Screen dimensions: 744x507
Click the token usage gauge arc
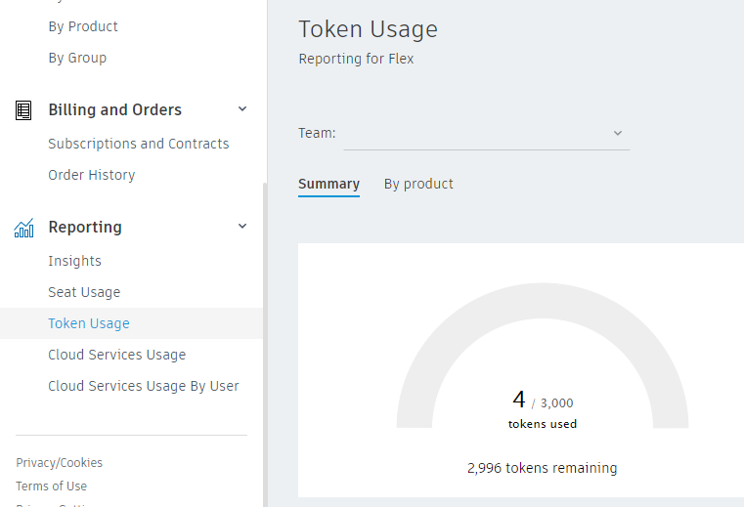pos(543,301)
